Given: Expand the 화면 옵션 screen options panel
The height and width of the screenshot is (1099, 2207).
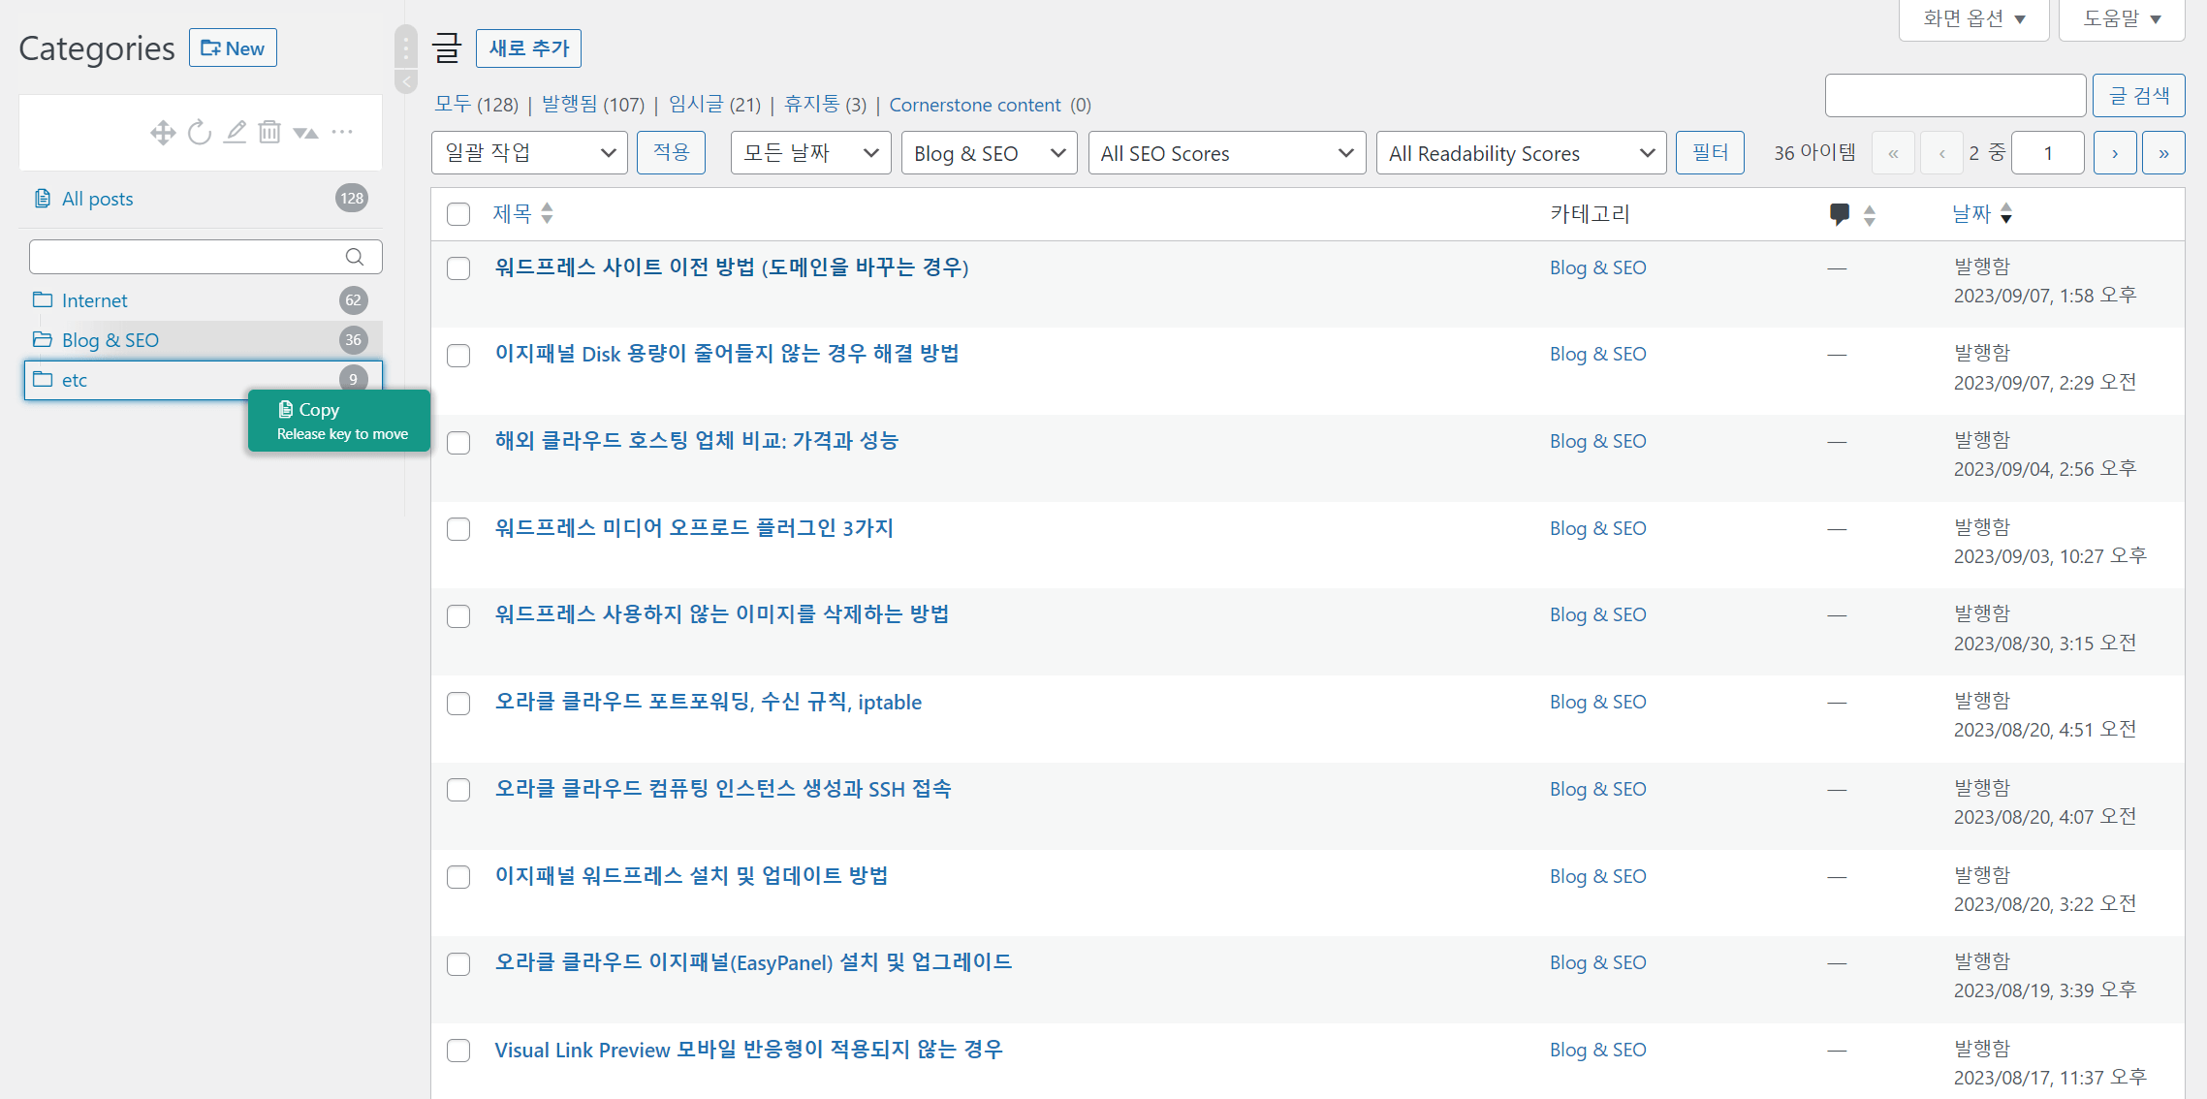Looking at the screenshot, I should 1974,18.
